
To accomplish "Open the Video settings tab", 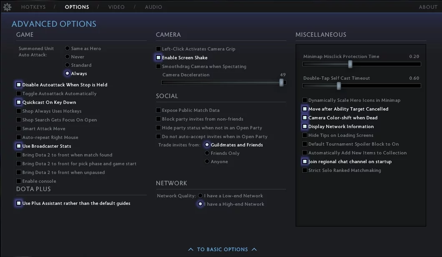I will pyautogui.click(x=116, y=7).
